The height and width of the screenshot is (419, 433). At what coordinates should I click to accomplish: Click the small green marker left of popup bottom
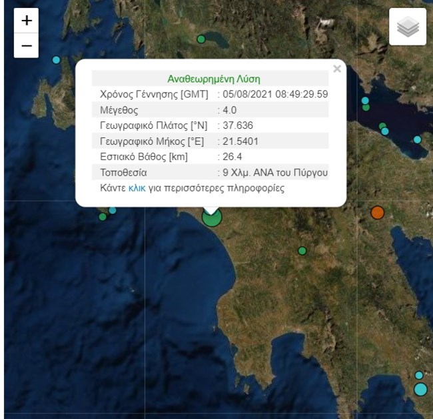(103, 217)
